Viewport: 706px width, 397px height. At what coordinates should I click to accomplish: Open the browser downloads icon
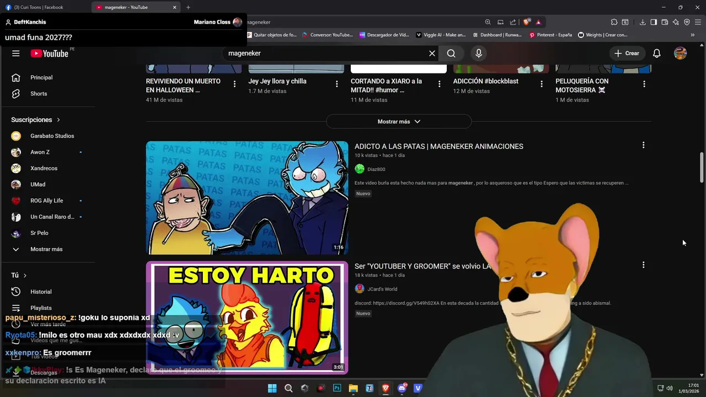(x=643, y=22)
